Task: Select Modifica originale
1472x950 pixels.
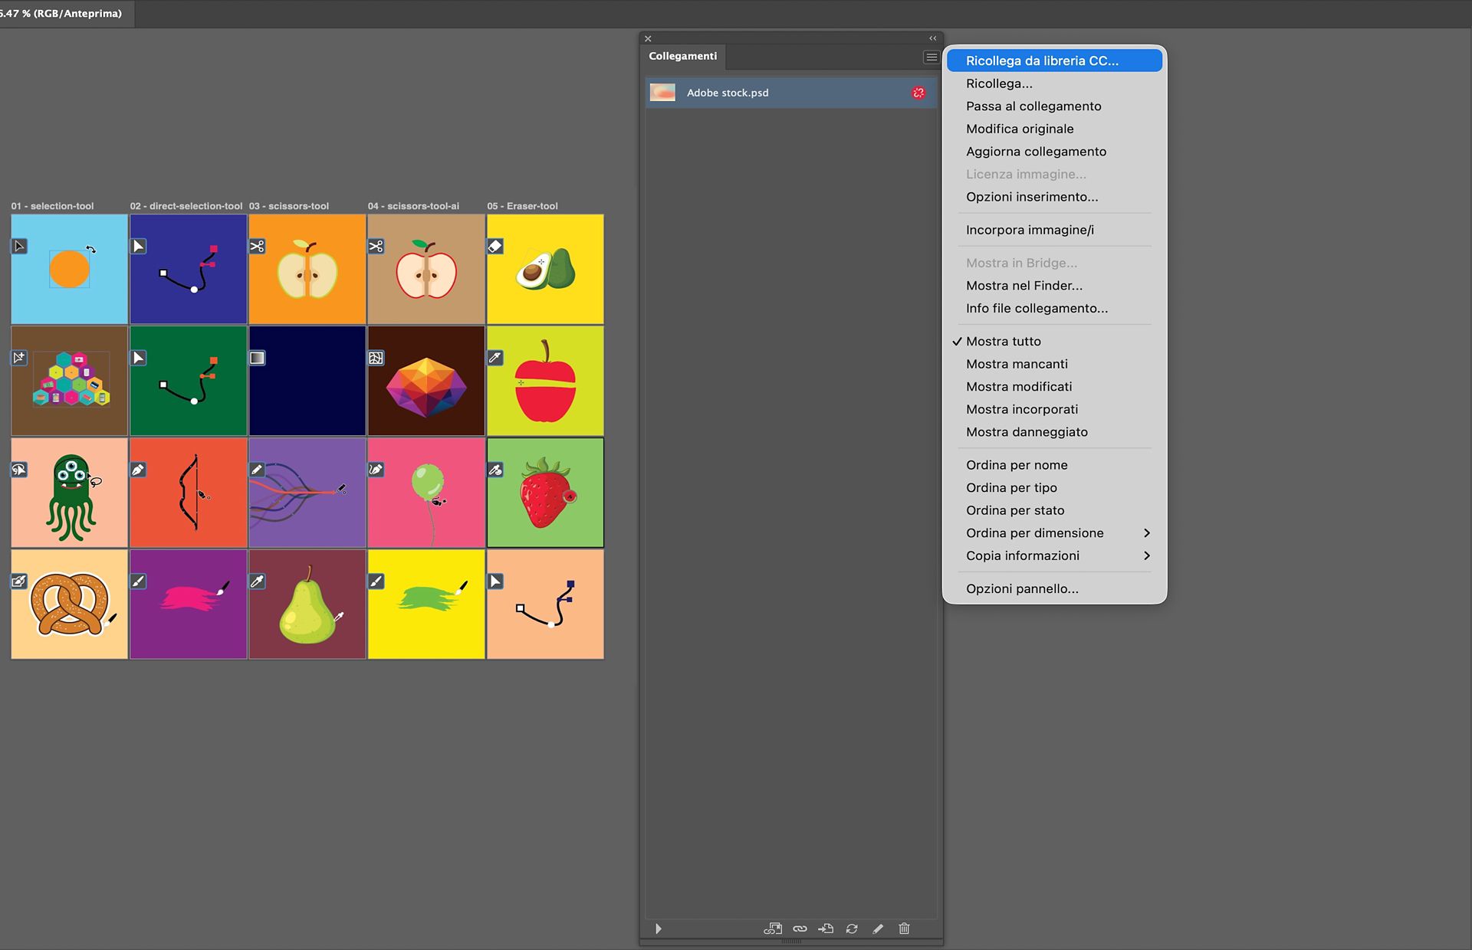Action: [x=1054, y=129]
